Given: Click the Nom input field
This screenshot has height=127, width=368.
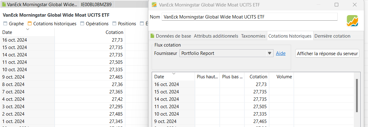Looking at the screenshot, I should pyautogui.click(x=249, y=17).
